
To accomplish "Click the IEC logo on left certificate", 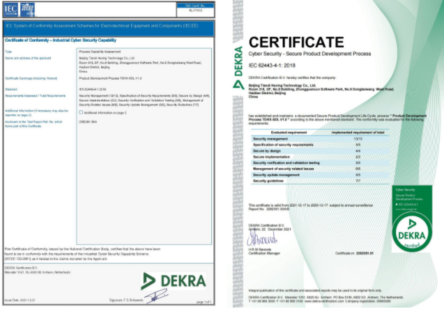I will point(11,9).
